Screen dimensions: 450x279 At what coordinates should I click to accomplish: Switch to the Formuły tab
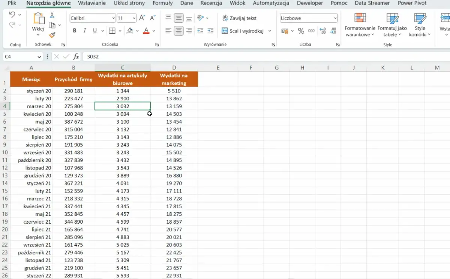click(162, 3)
